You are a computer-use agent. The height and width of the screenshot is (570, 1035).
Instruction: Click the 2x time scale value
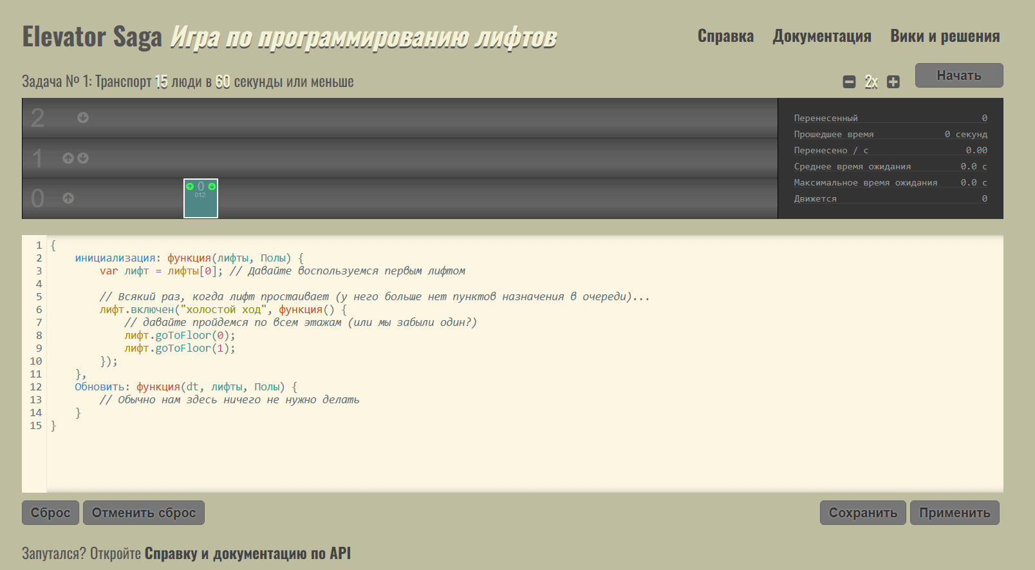click(x=871, y=82)
